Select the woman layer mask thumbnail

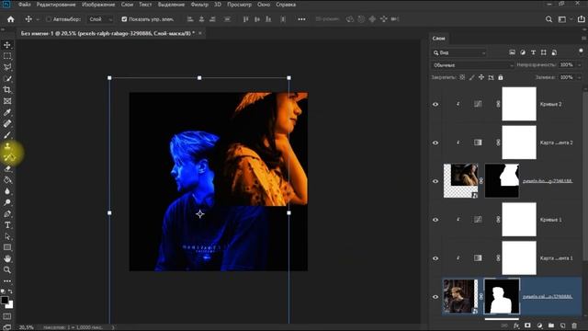point(502,180)
